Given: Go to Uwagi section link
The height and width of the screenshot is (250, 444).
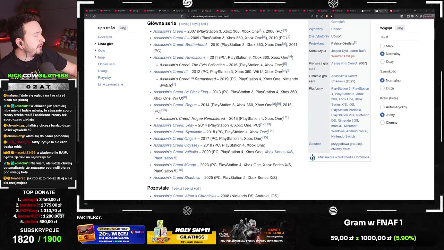Looking at the screenshot, I should 103,71.
